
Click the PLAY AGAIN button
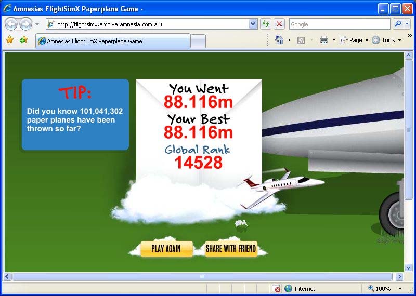pyautogui.click(x=166, y=249)
